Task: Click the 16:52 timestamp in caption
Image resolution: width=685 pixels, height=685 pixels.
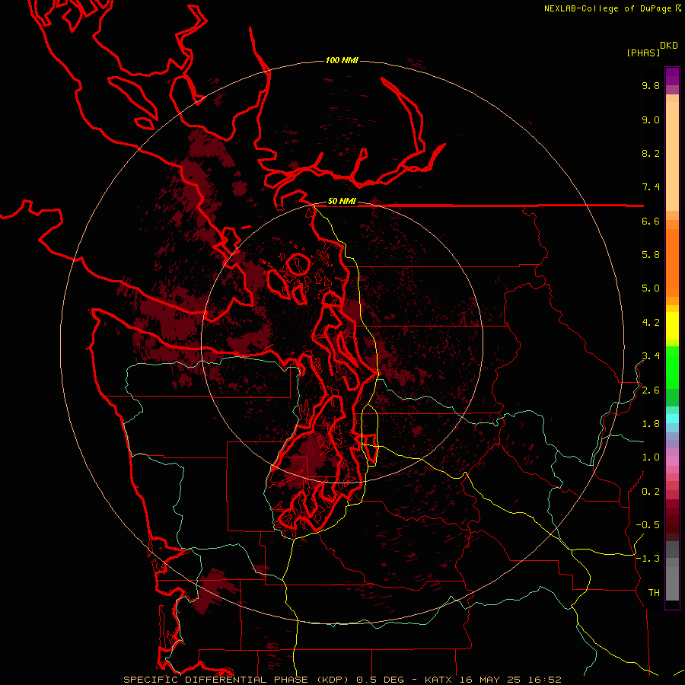Action: pos(544,680)
